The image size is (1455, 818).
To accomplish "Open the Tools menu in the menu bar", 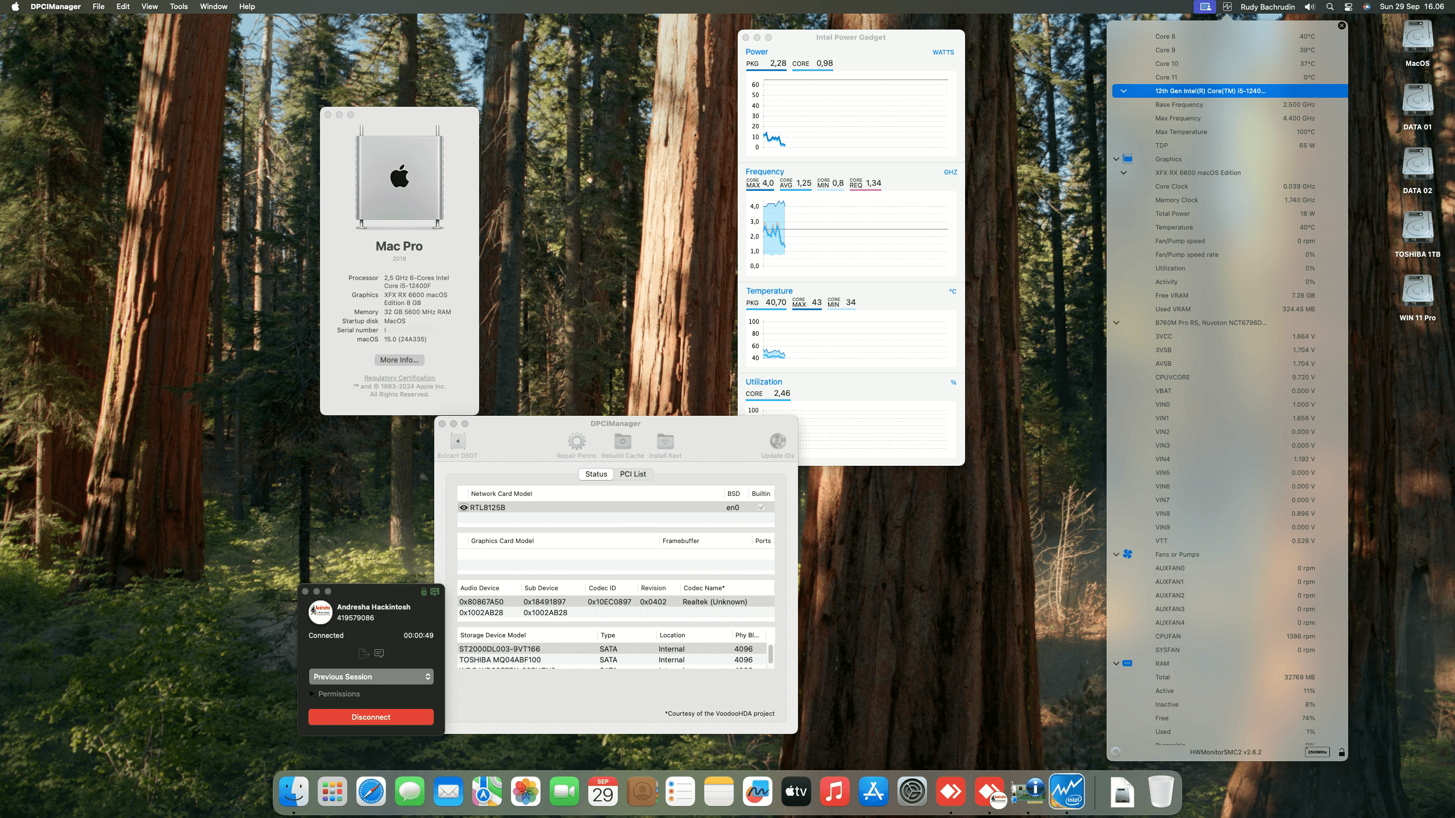I will [178, 6].
